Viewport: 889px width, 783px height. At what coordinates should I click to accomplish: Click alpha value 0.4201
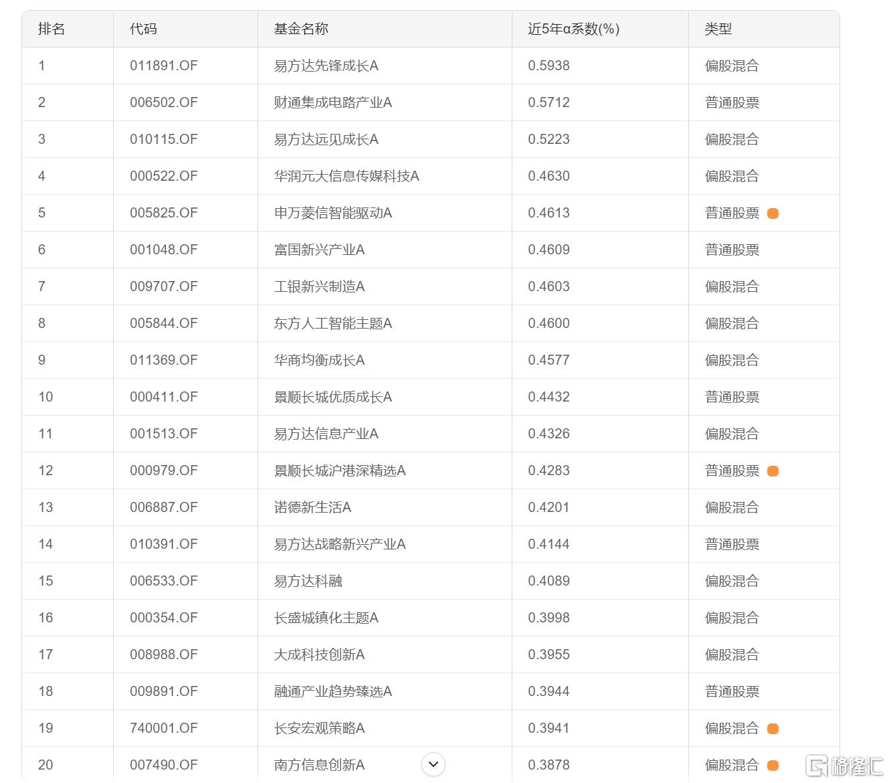tap(549, 507)
